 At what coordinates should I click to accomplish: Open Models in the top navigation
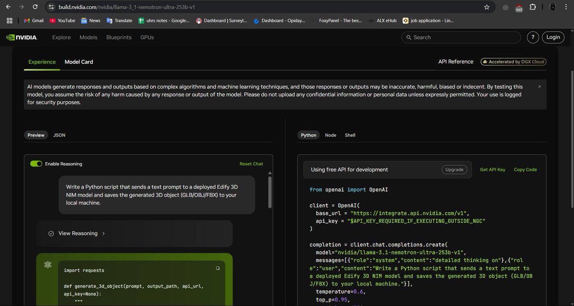88,37
